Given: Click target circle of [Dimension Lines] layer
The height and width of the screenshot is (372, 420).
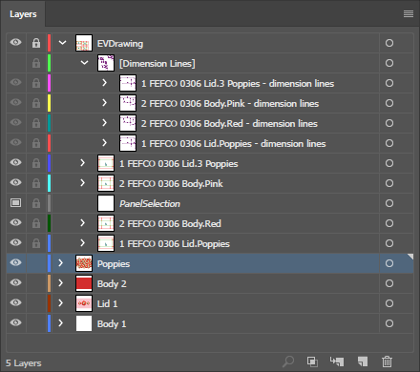Looking at the screenshot, I should coord(389,63).
